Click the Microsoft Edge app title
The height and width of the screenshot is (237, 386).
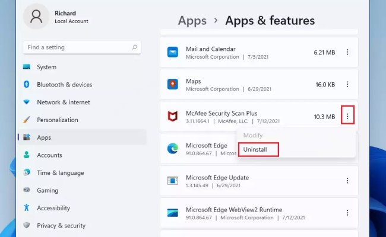tap(206, 145)
